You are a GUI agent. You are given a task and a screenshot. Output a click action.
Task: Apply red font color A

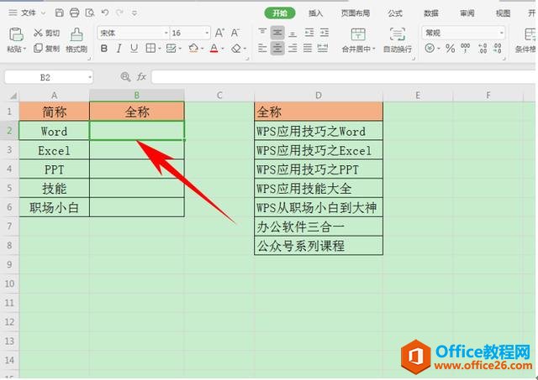[x=214, y=49]
